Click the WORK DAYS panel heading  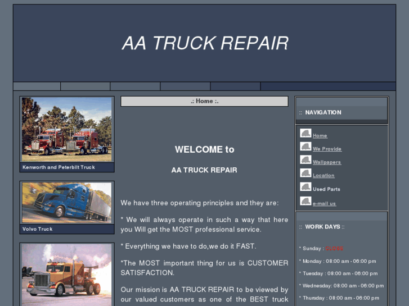click(322, 227)
